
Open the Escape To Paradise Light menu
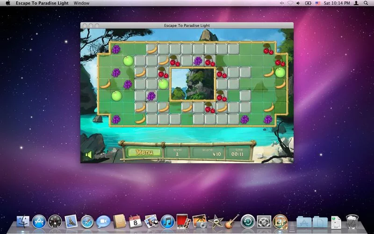(42, 3)
